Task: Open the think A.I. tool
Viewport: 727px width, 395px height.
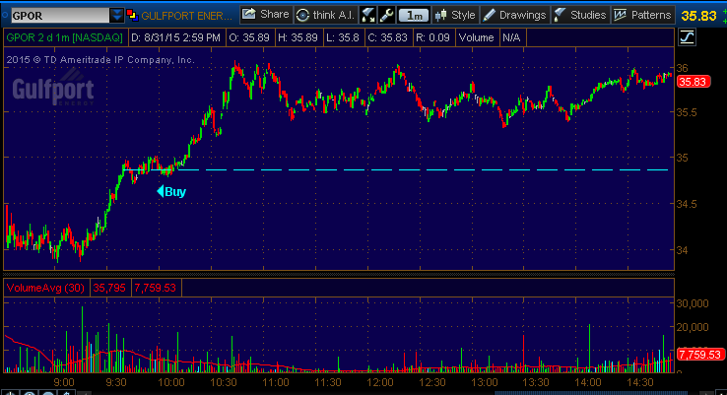Action: pyautogui.click(x=325, y=15)
